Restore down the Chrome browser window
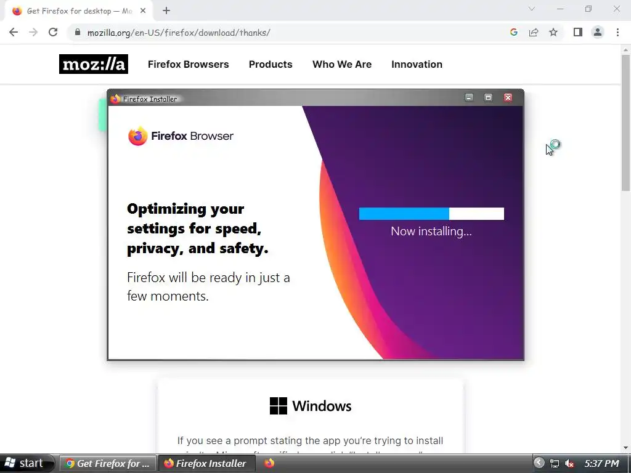 click(588, 9)
